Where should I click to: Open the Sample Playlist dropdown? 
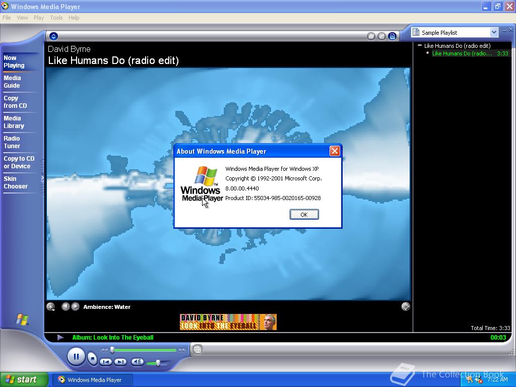click(494, 32)
